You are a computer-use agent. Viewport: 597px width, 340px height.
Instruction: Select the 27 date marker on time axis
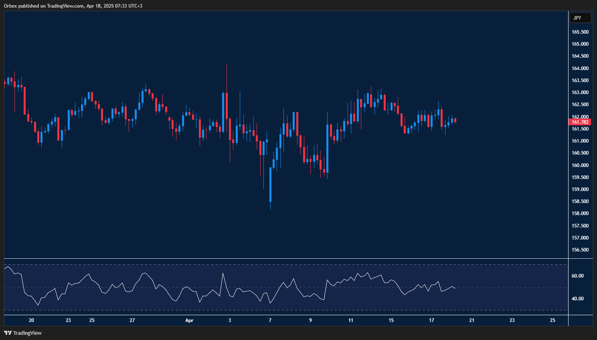[132, 320]
